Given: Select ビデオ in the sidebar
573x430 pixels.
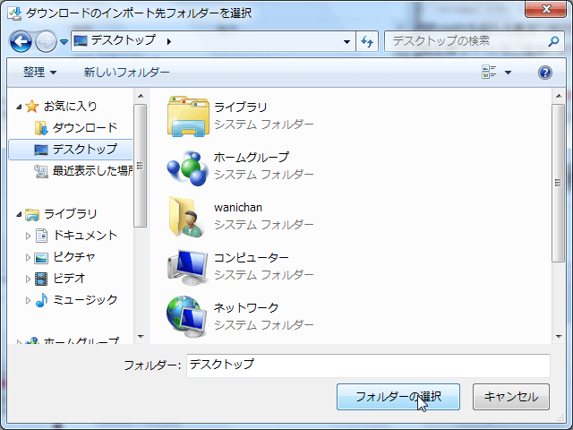Looking at the screenshot, I should click(69, 279).
